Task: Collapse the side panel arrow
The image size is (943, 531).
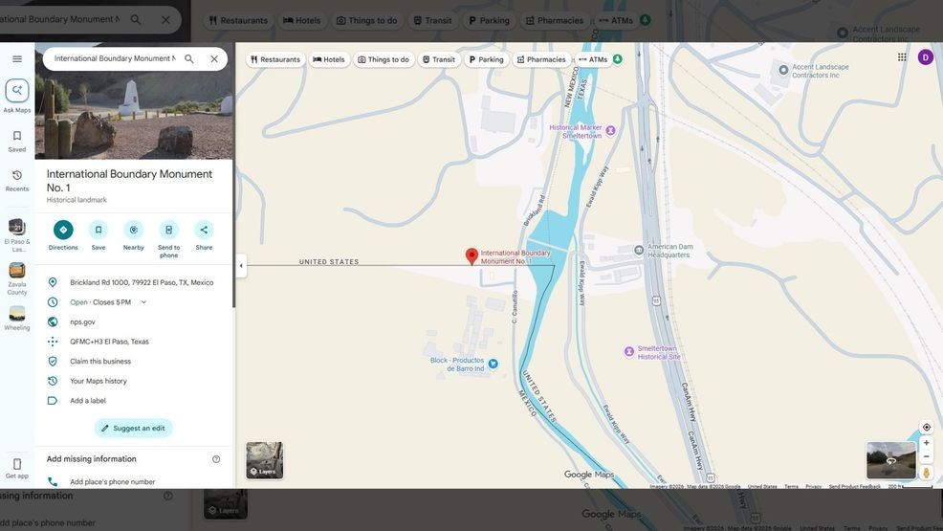Action: tap(241, 266)
